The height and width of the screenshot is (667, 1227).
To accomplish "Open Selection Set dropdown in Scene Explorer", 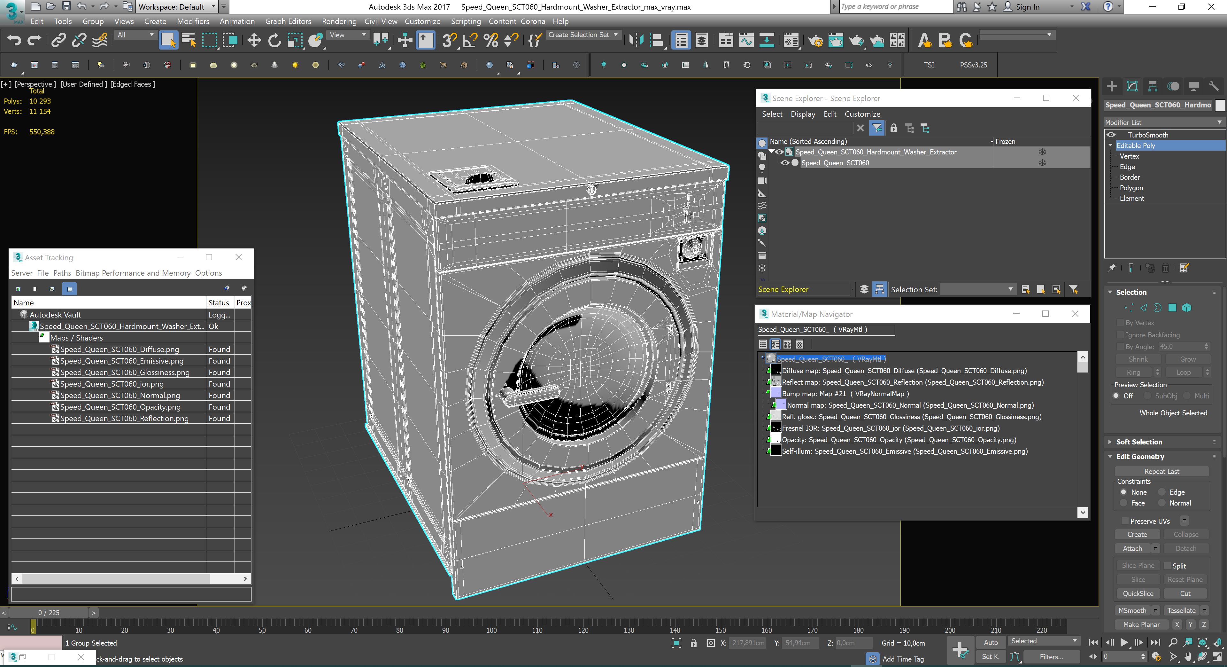I will pos(978,289).
